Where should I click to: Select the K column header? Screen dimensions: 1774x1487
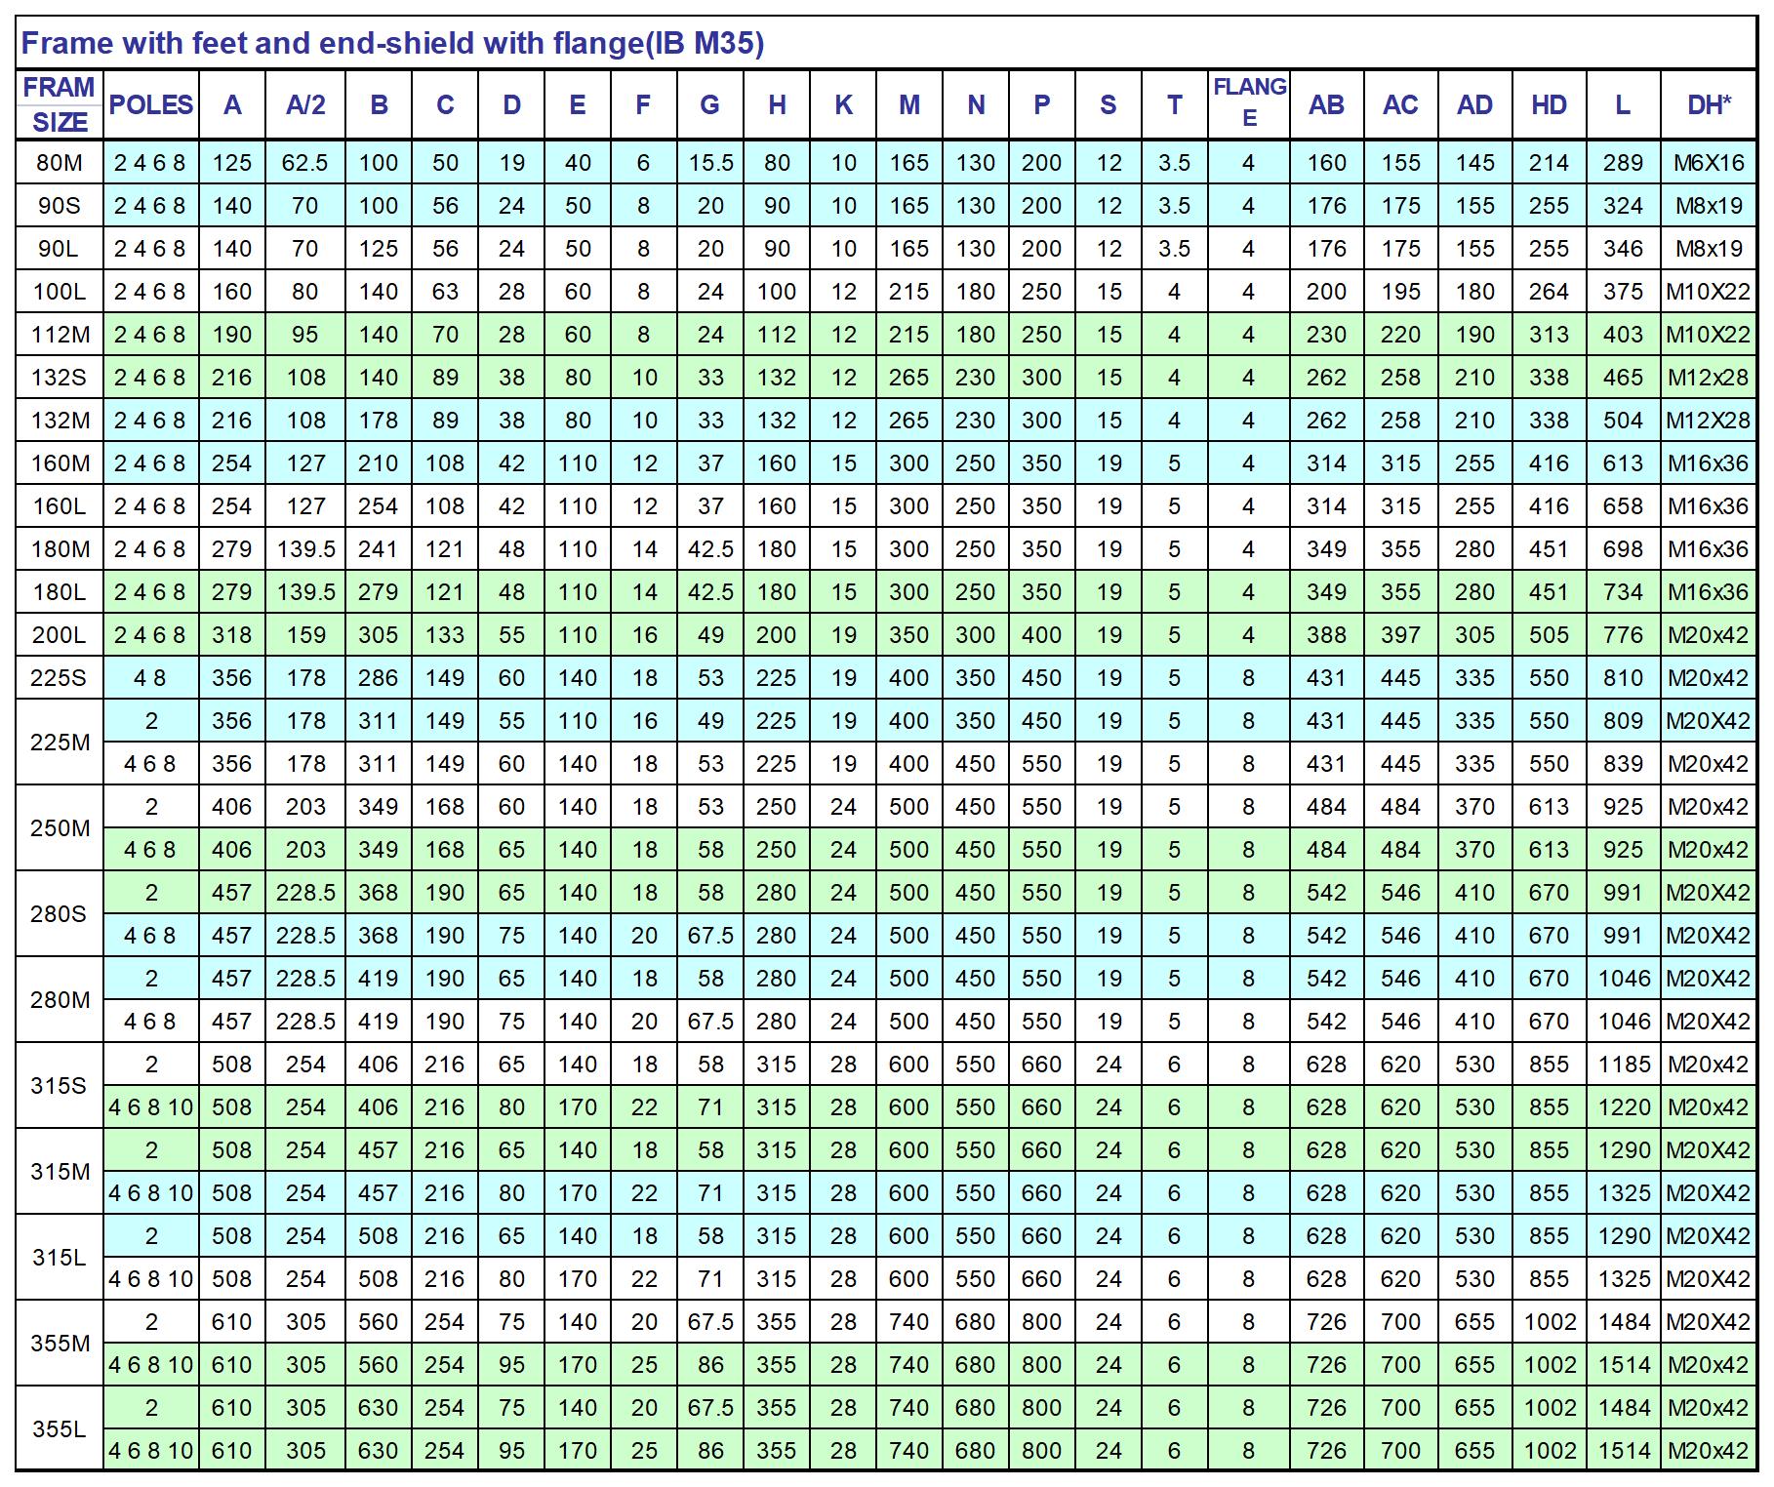click(843, 104)
